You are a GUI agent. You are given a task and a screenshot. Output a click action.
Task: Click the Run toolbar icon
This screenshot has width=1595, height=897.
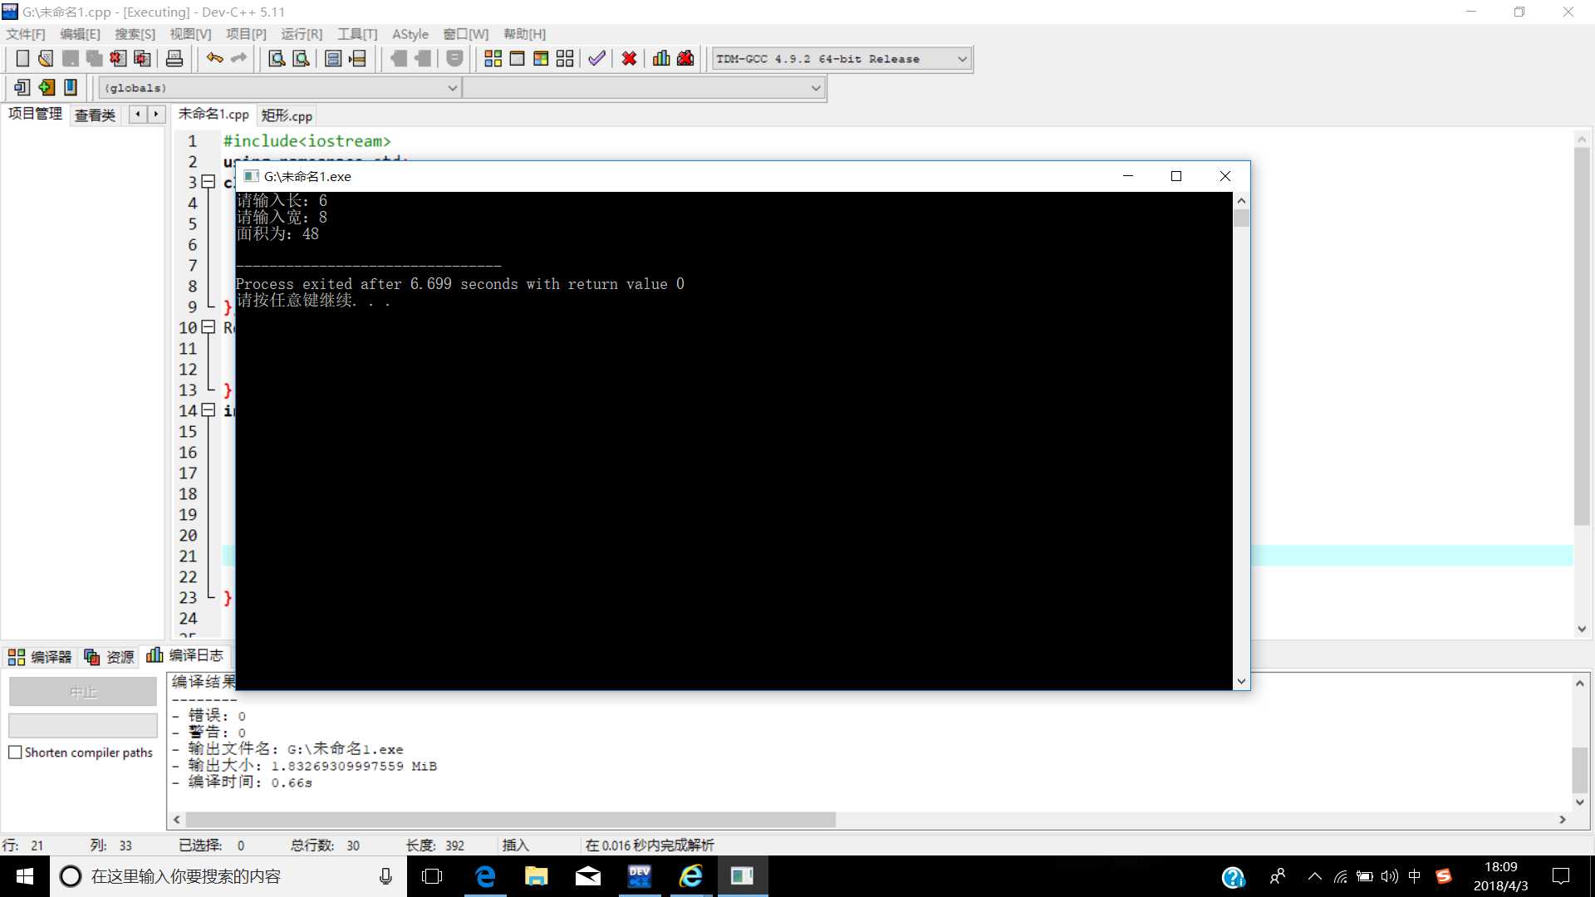517,58
